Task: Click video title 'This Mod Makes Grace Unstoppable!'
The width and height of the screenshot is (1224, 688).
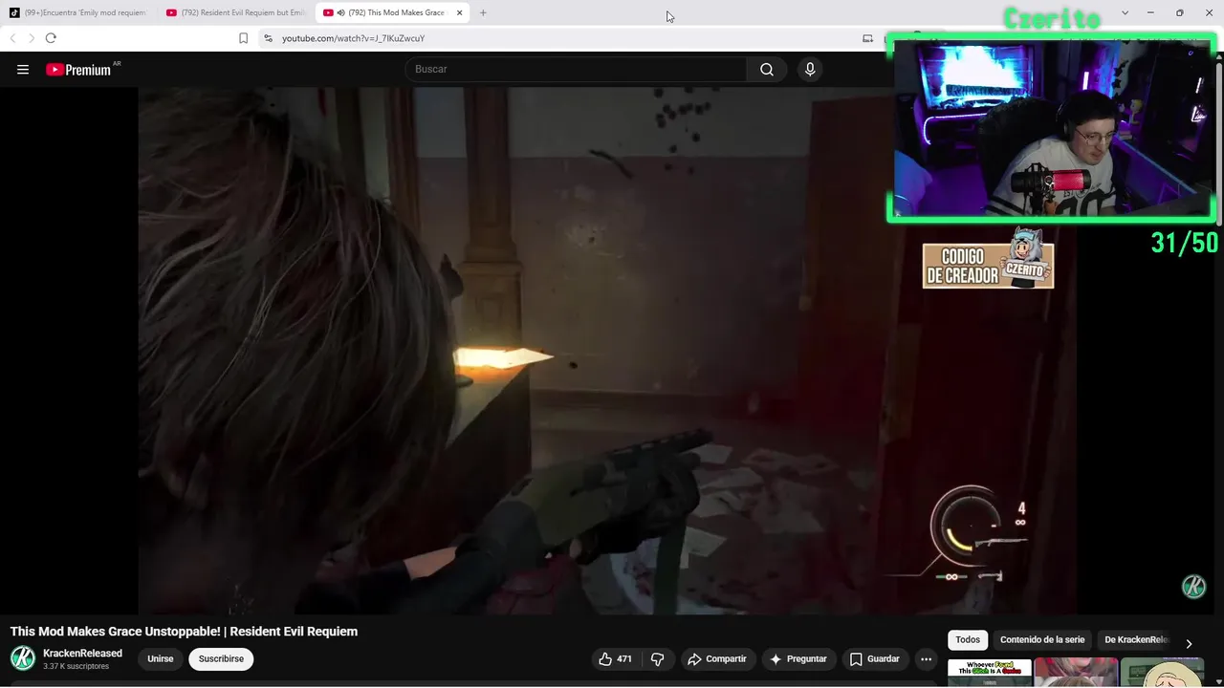Action: pyautogui.click(x=184, y=631)
